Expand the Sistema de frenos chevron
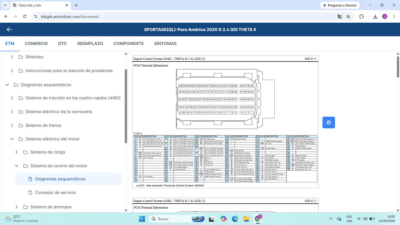Viewport: 400px width, 225px height. click(12, 125)
